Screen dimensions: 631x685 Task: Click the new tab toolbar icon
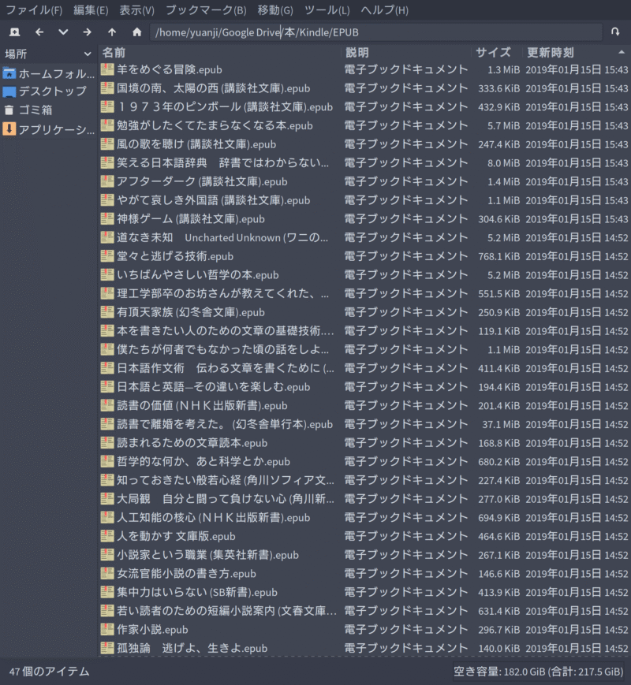pyautogui.click(x=15, y=32)
